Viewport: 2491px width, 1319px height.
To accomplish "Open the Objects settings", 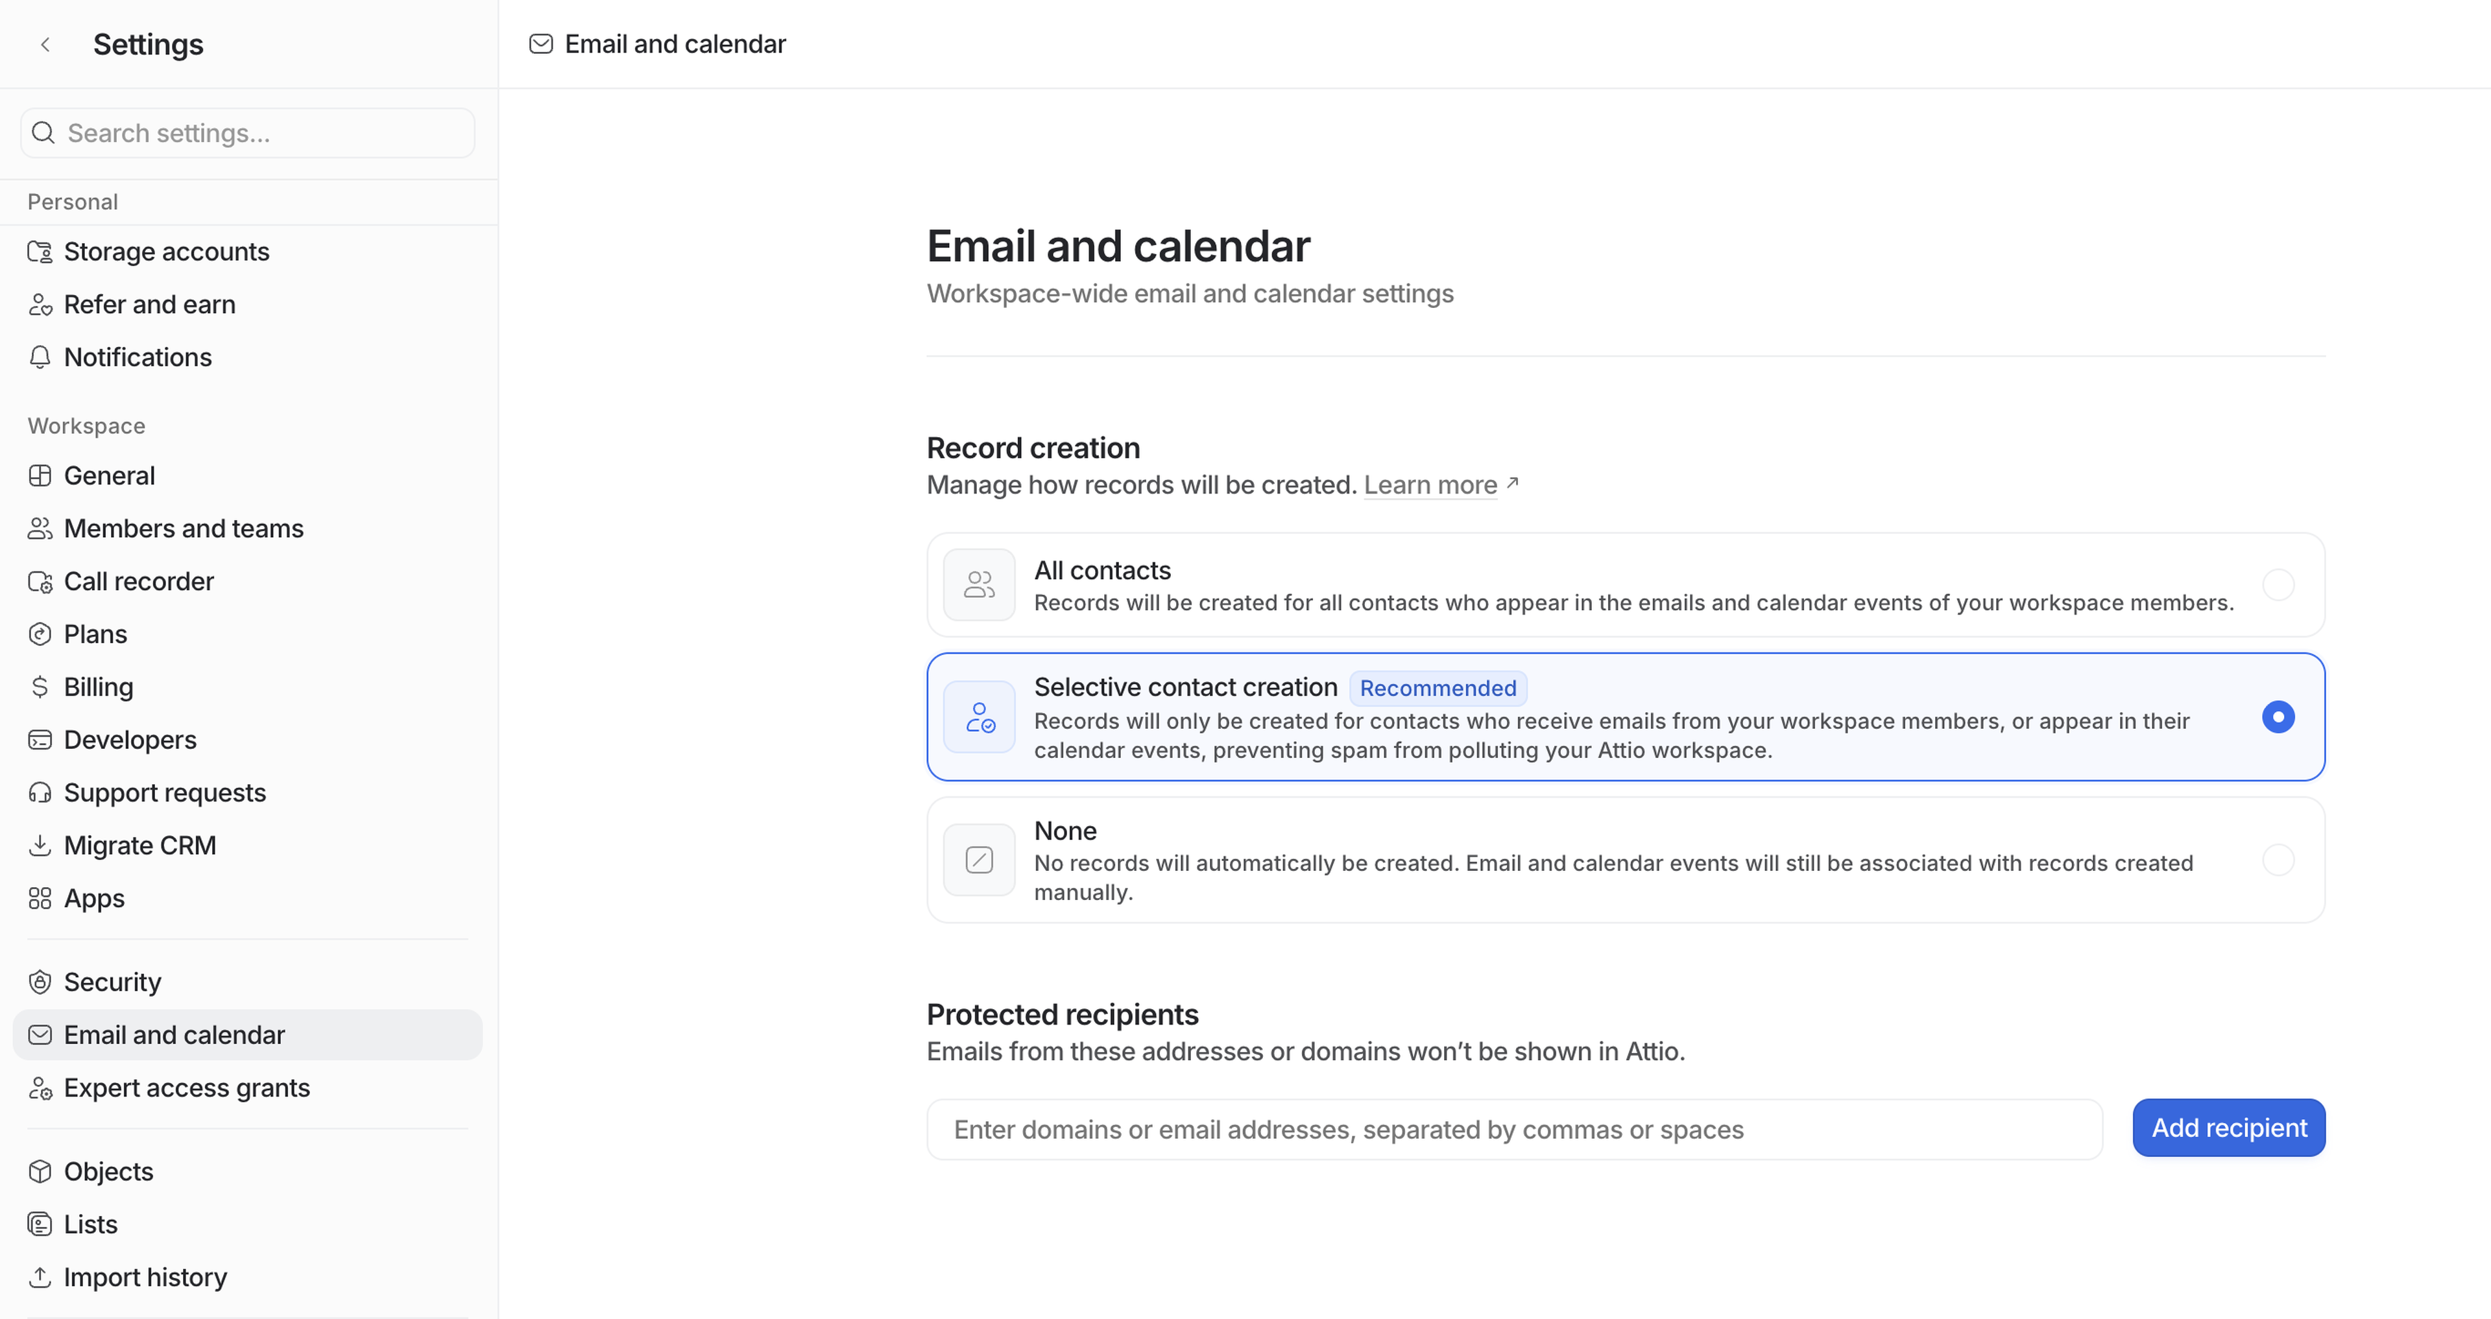I will point(107,1171).
